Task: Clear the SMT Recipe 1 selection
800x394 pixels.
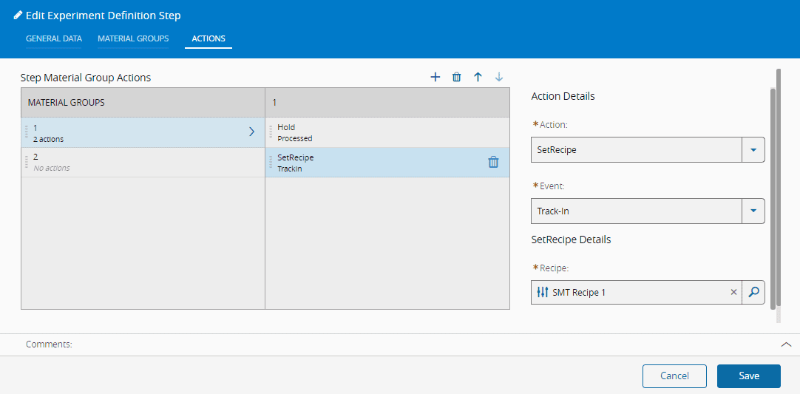Action: tap(733, 293)
